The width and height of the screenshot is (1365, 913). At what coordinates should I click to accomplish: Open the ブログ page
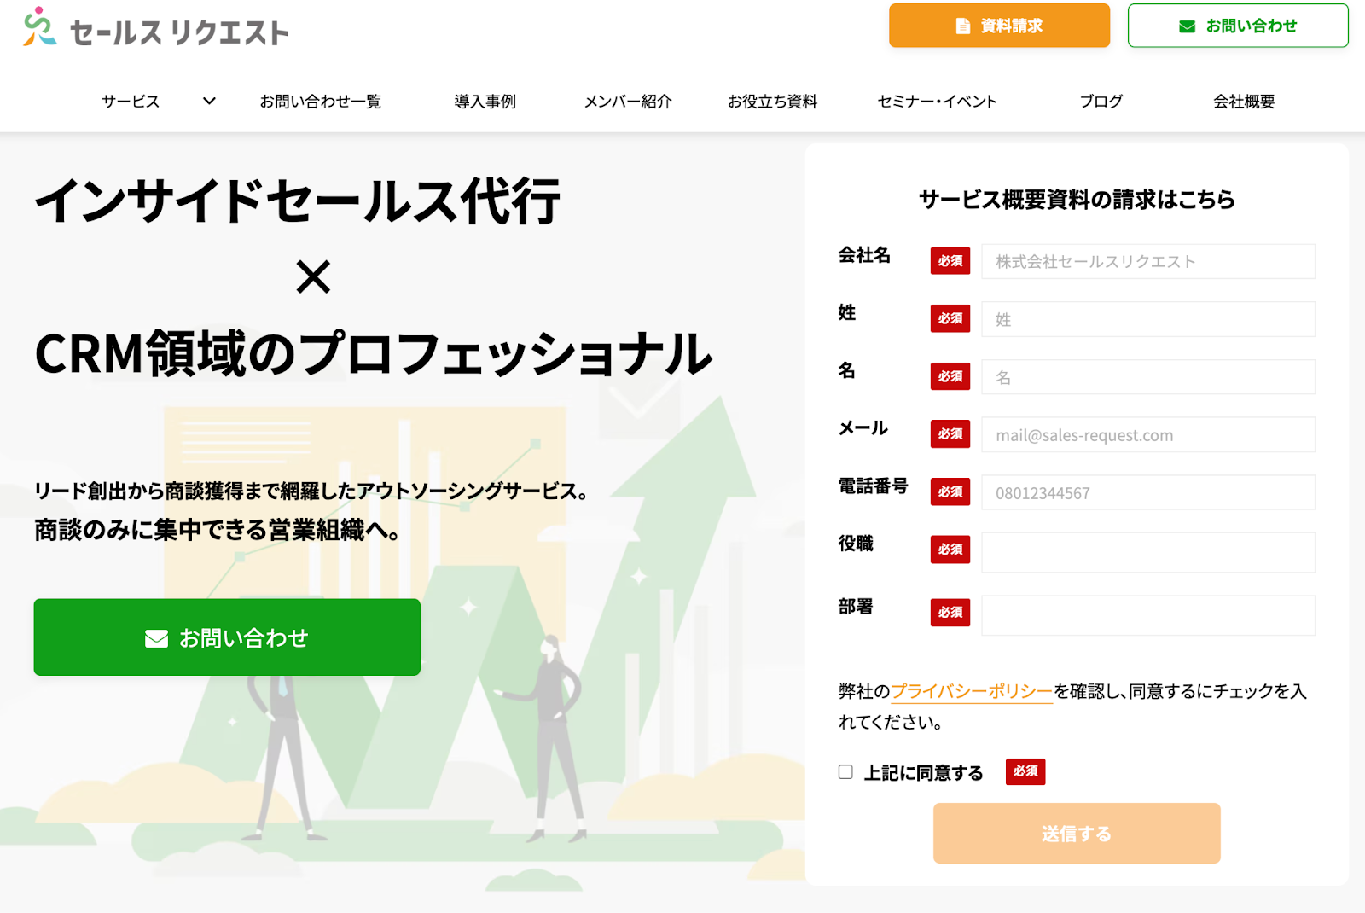[1101, 102]
